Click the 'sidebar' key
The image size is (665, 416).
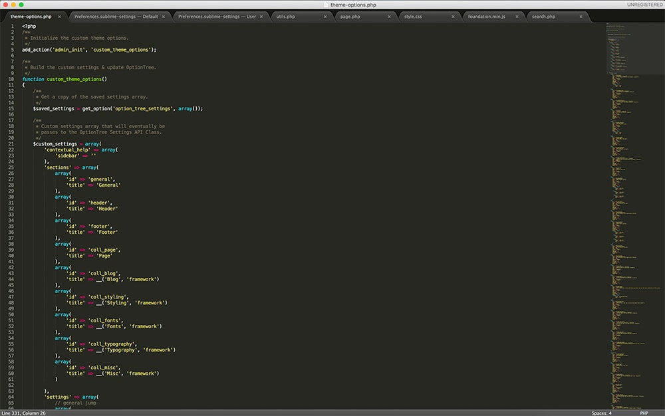67,156
